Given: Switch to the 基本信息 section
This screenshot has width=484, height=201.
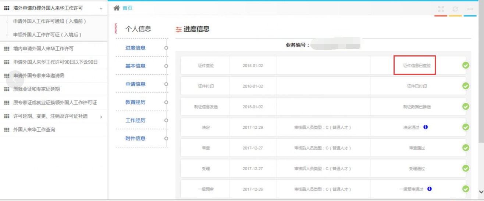Looking at the screenshot, I should (135, 66).
